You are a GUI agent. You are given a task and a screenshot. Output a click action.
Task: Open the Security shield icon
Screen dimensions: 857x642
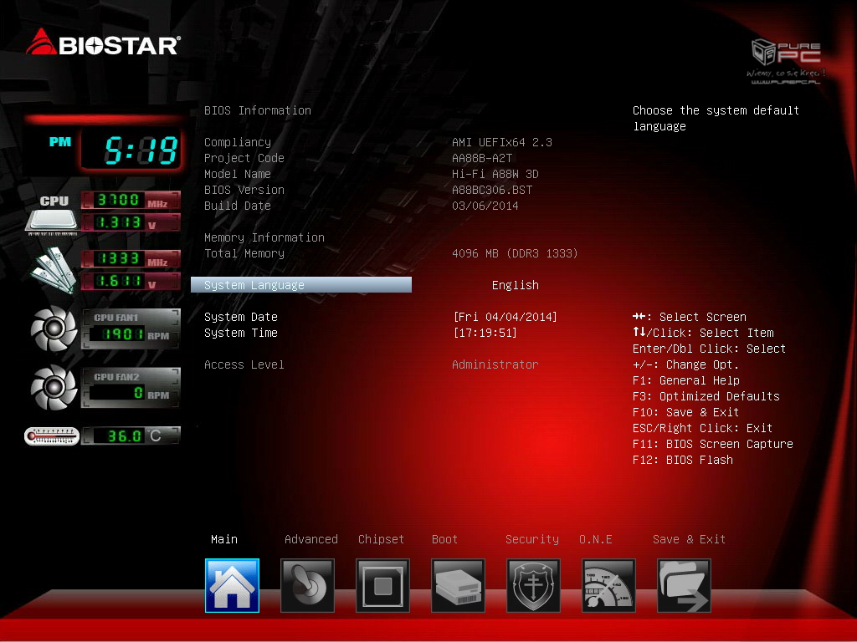pyautogui.click(x=533, y=585)
